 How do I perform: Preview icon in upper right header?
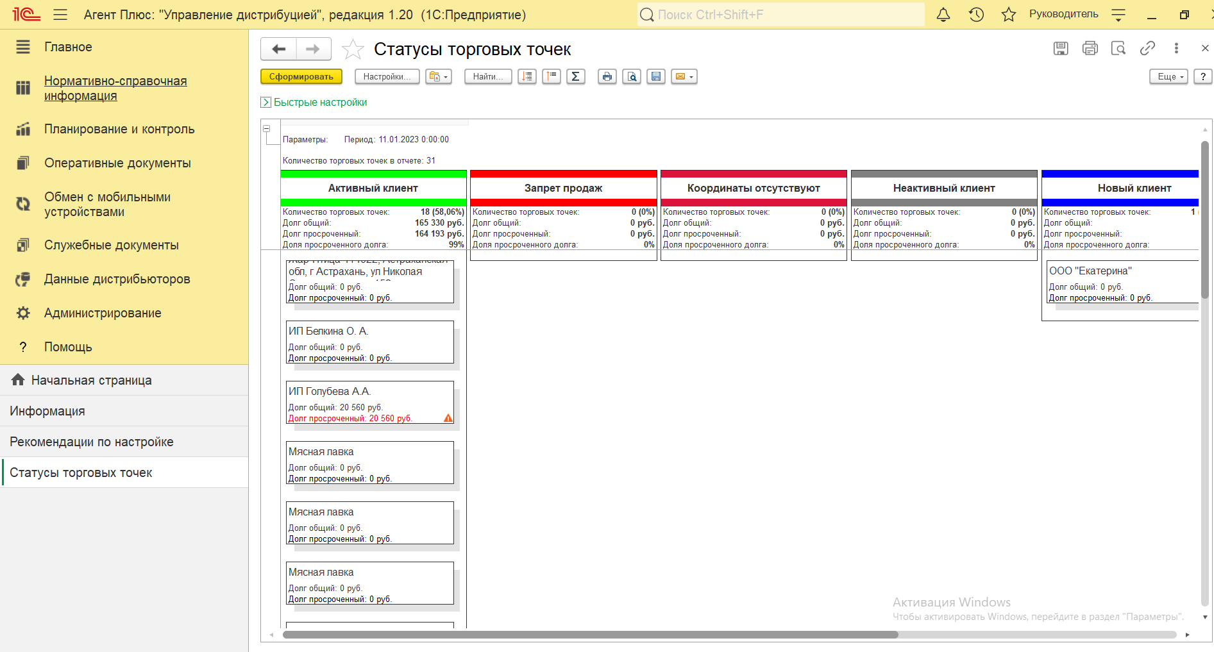[1118, 48]
